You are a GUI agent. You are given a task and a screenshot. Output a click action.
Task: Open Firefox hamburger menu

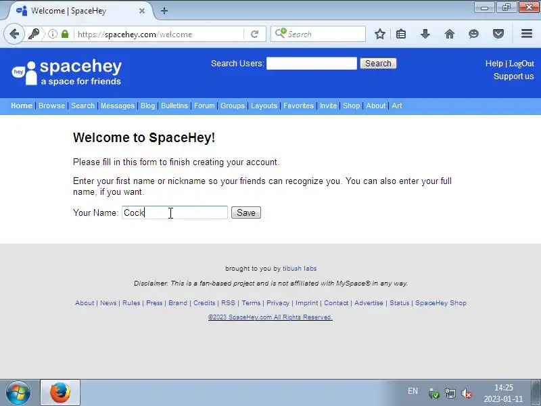(527, 33)
